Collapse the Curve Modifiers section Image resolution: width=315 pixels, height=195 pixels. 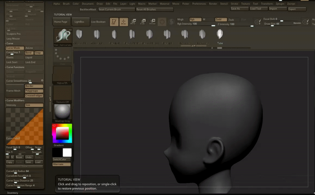pyautogui.click(x=15, y=101)
